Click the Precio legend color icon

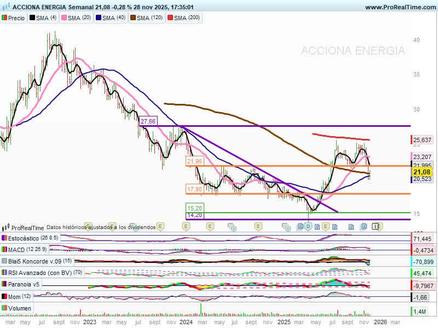point(5,18)
